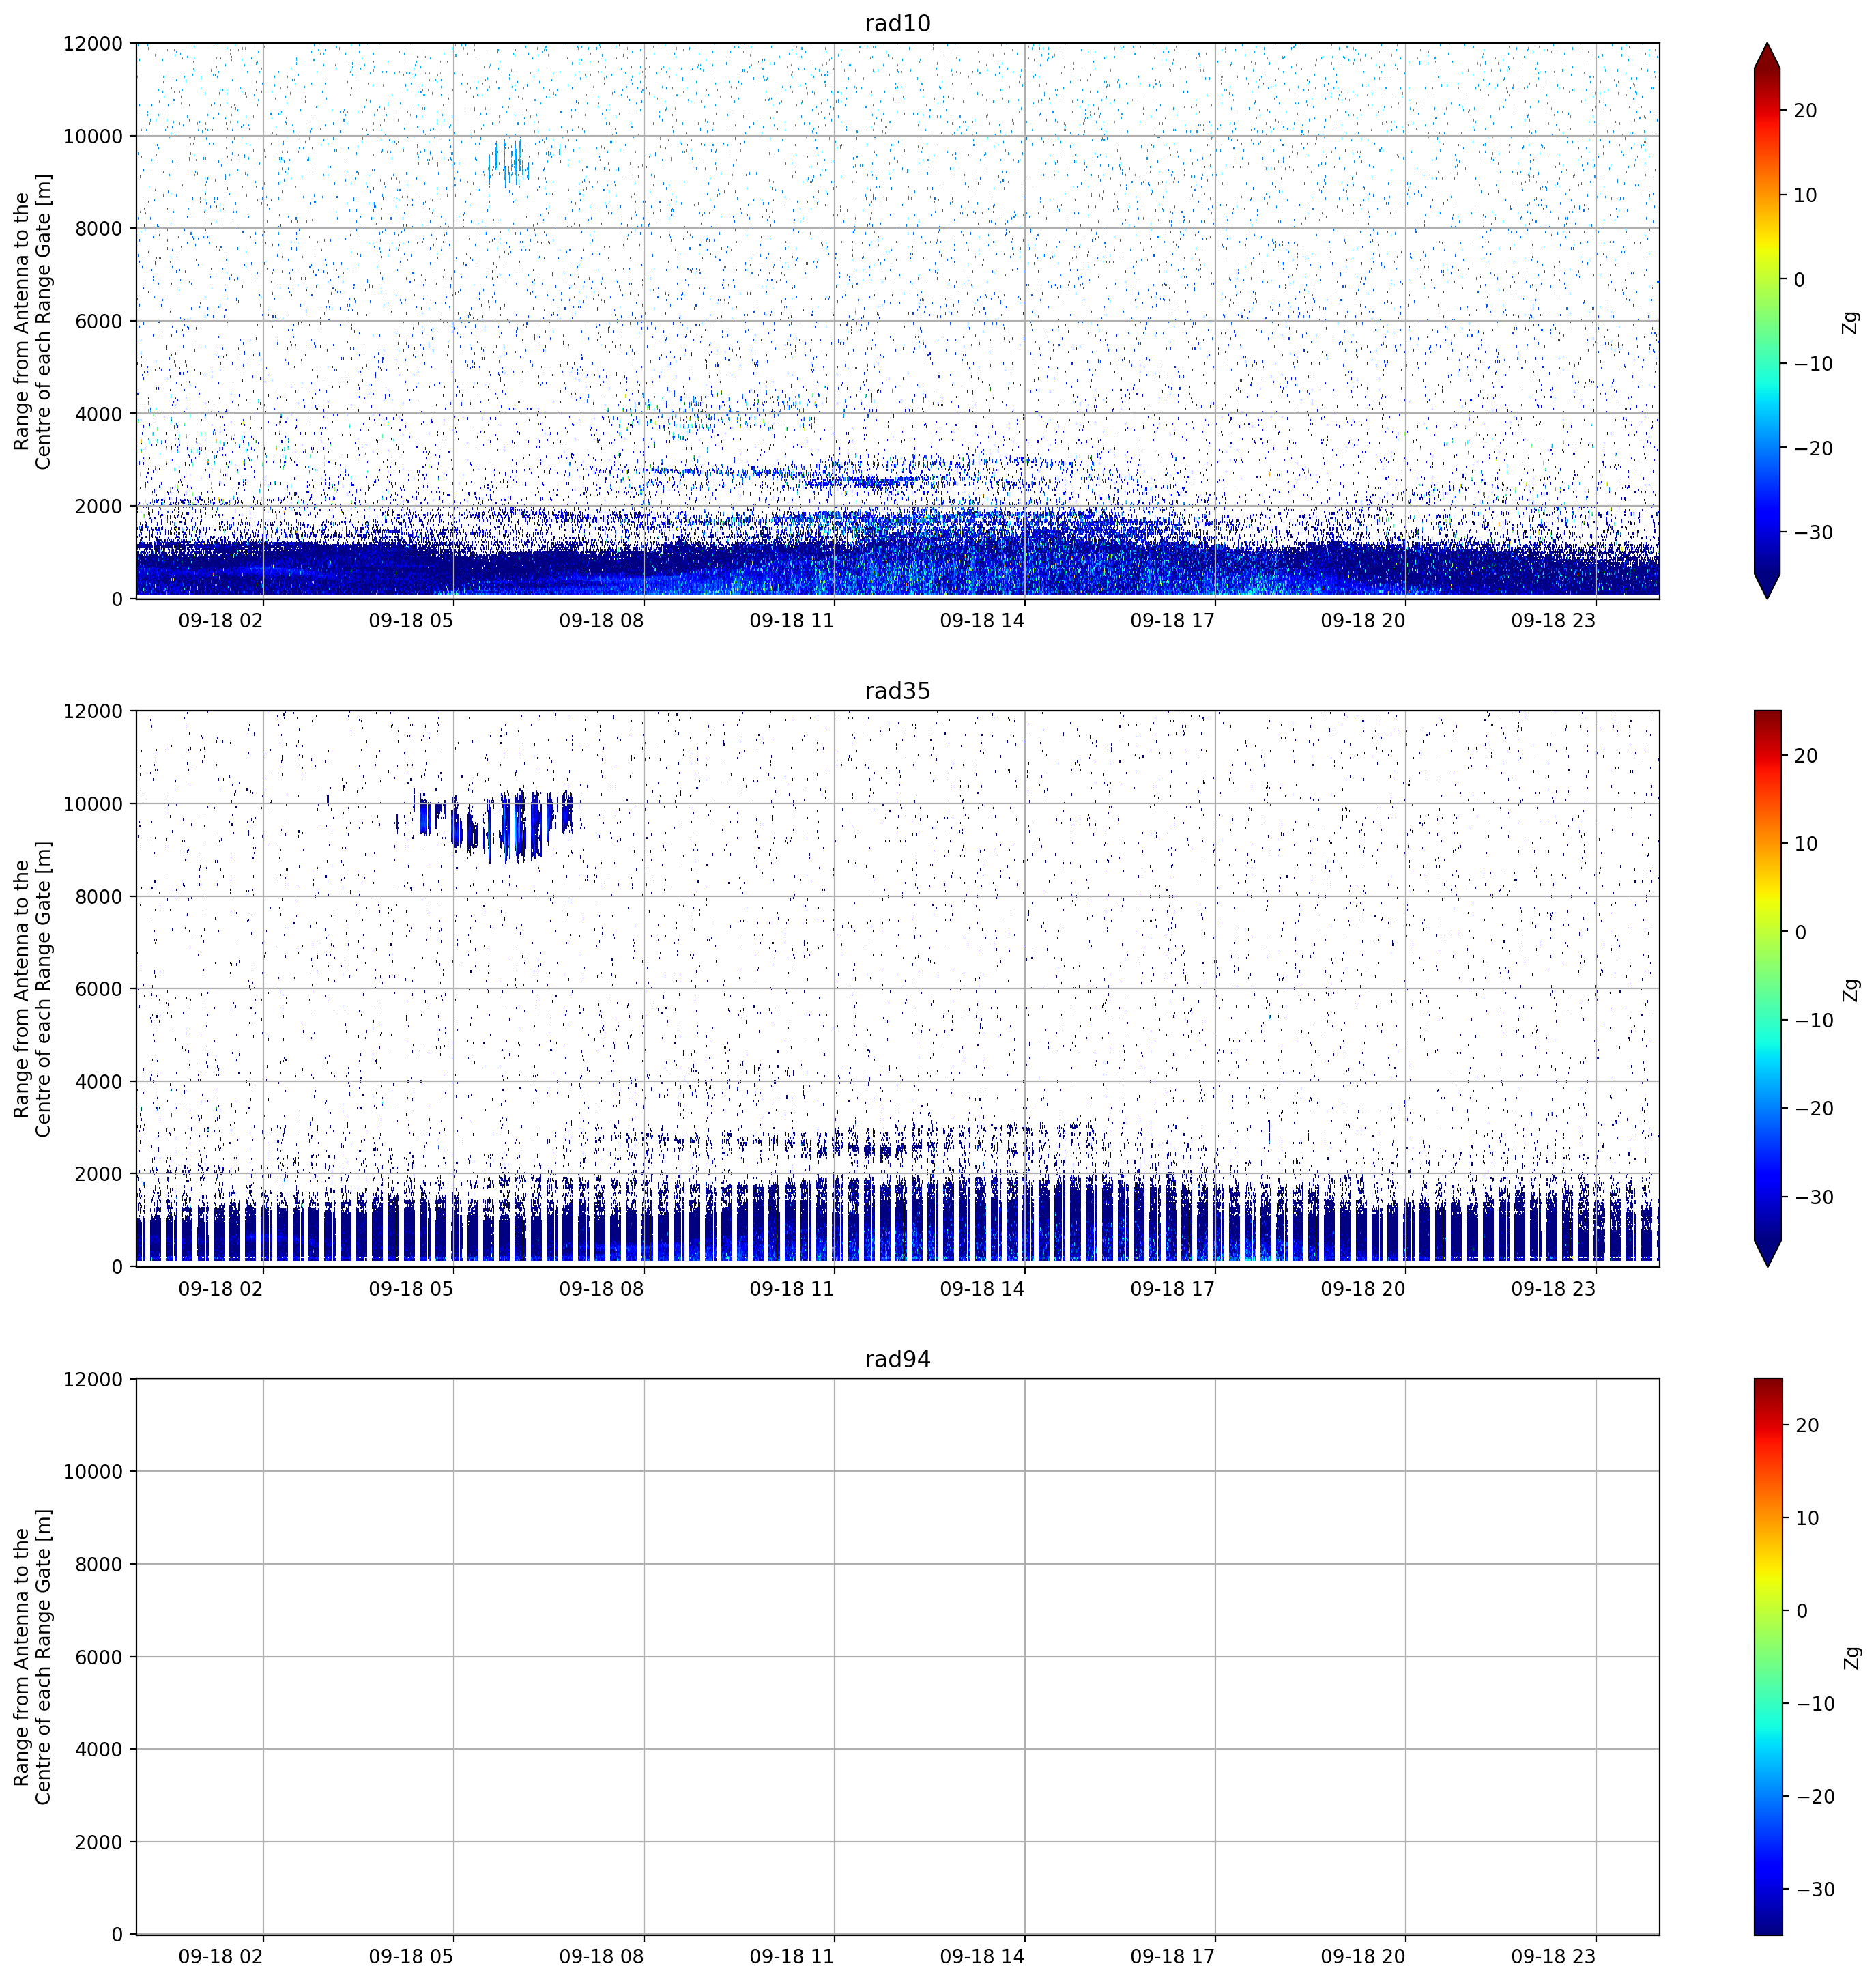This screenshot has width=1876, height=1981.
Task: Click the "09-18 20" time tick under rad94
Action: coord(1363,1957)
